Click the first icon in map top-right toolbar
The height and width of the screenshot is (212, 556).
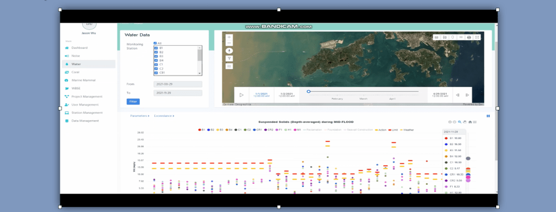point(436,37)
